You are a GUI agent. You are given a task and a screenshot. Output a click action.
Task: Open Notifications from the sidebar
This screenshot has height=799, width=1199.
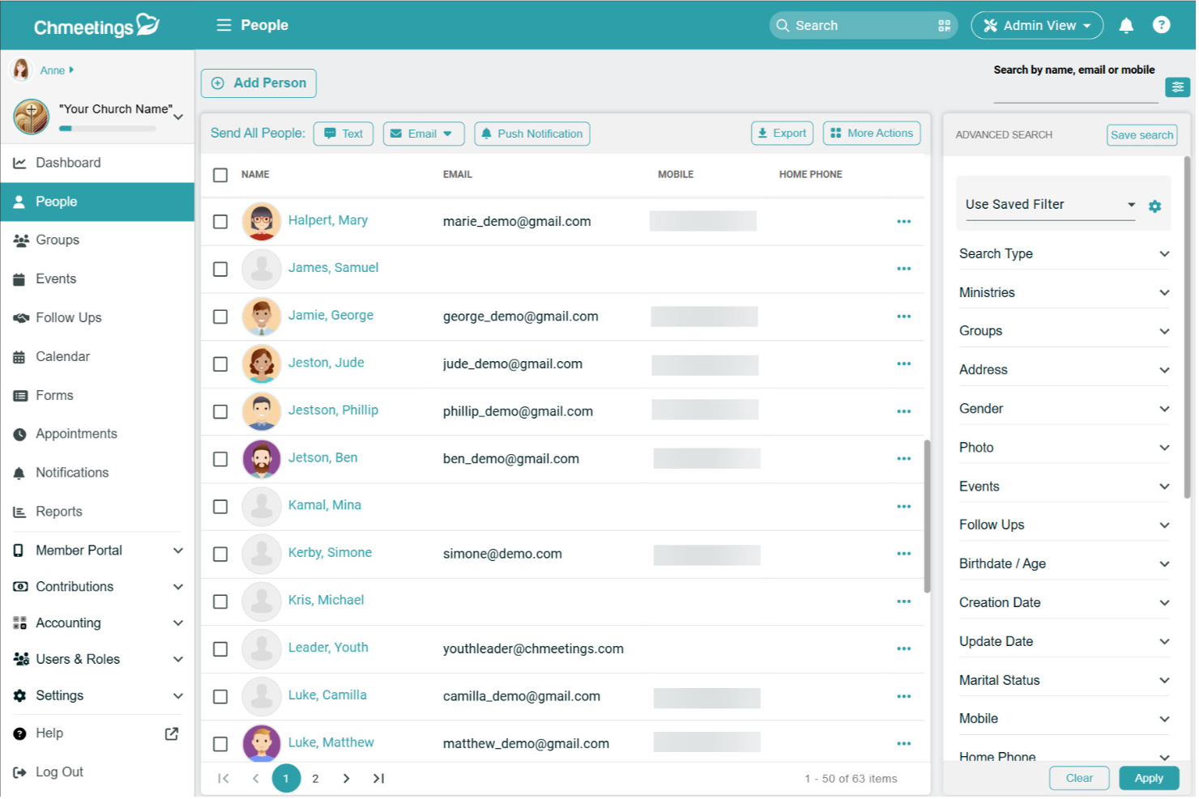tap(71, 473)
